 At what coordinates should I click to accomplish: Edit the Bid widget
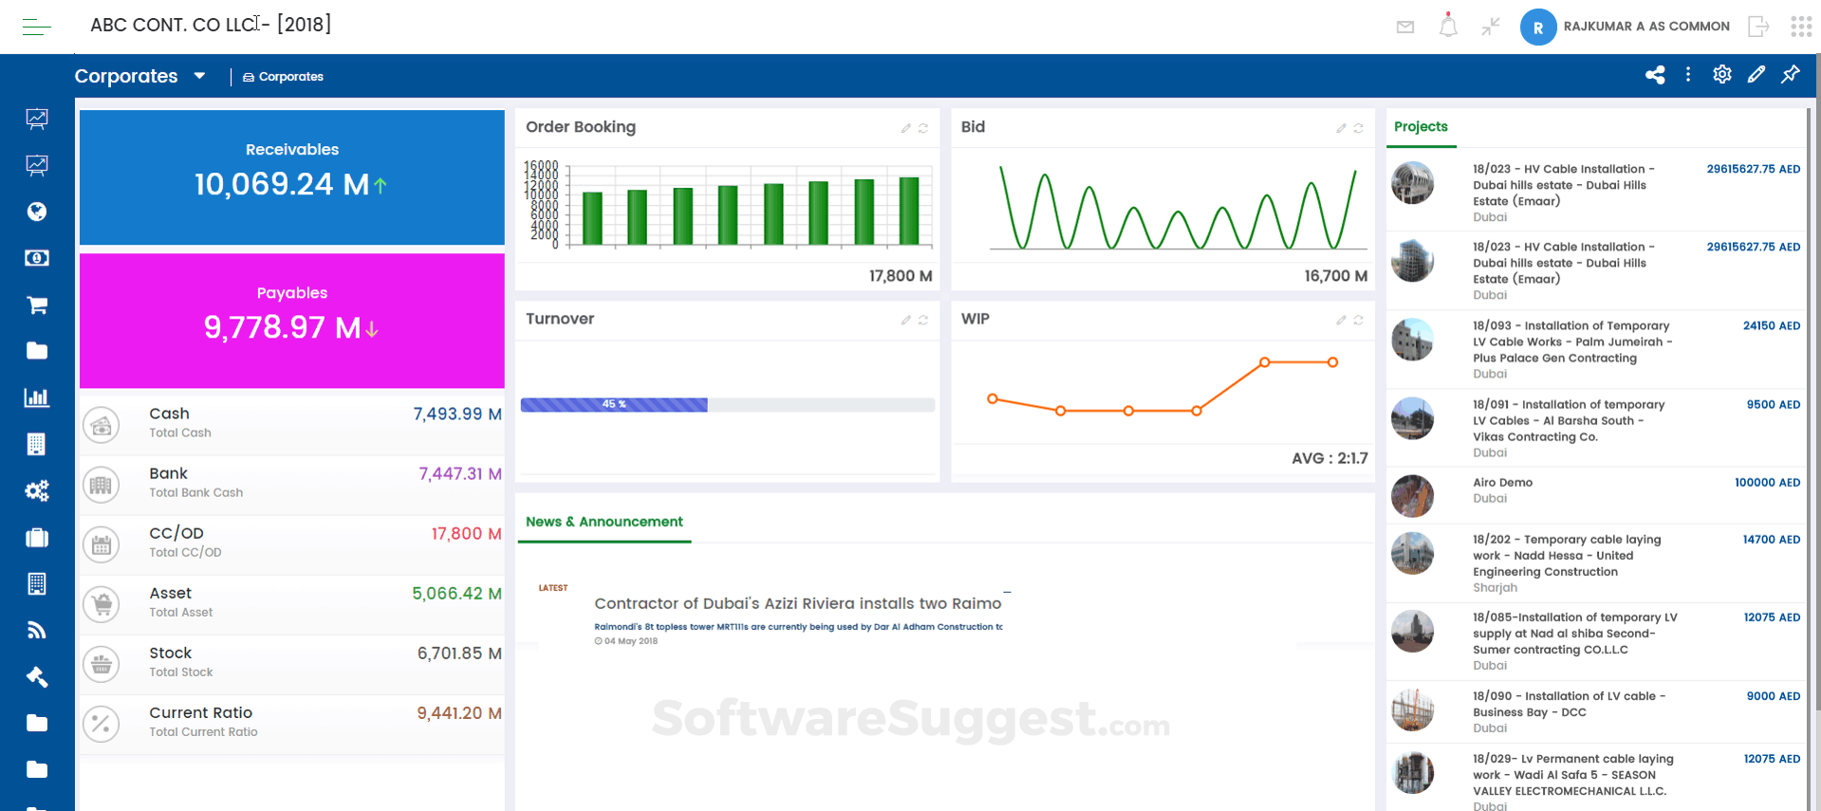1341,128
